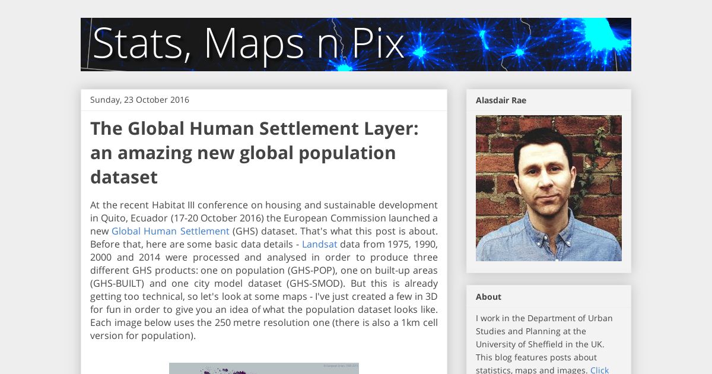Select the 'Alasdair Rae' sidebar heading
The width and height of the screenshot is (712, 374).
tap(501, 100)
